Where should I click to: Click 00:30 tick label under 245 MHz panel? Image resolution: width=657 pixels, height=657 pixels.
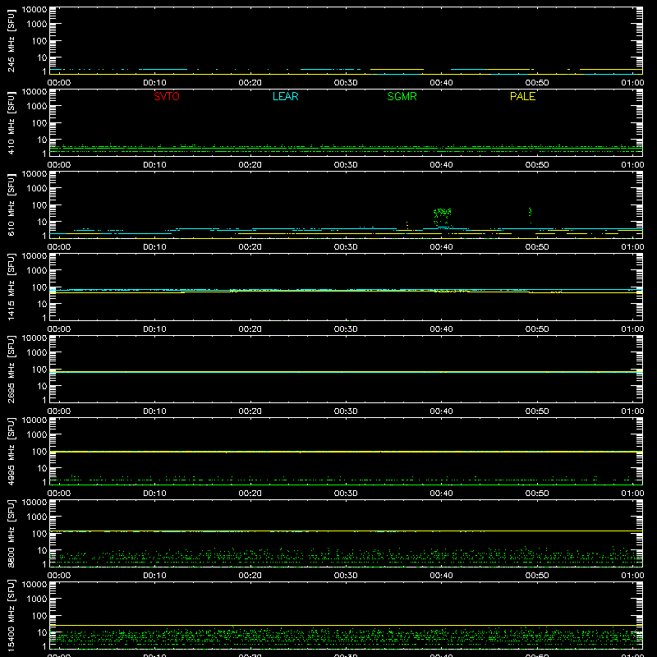click(x=346, y=83)
